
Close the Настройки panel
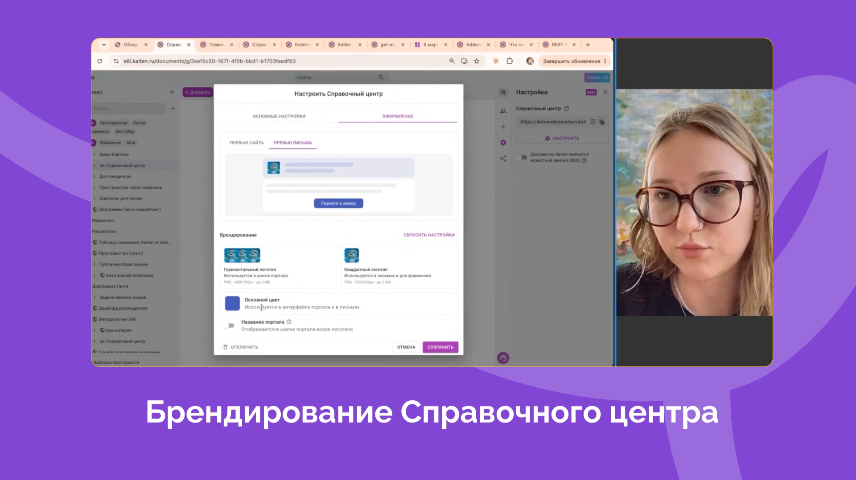(x=605, y=92)
